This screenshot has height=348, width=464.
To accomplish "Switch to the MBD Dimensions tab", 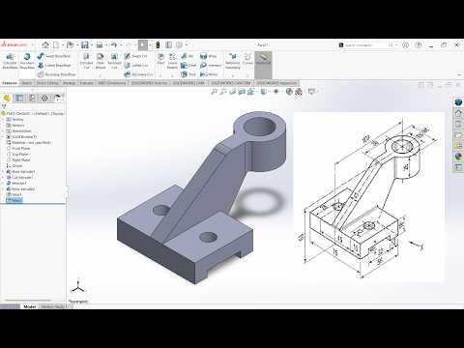I will [x=112, y=83].
